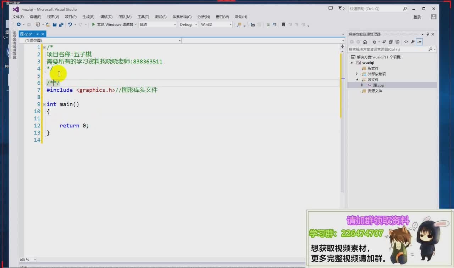This screenshot has height=268, width=454.
Task: Click the Home icon in Solution Explorer
Action: pyautogui.click(x=365, y=42)
